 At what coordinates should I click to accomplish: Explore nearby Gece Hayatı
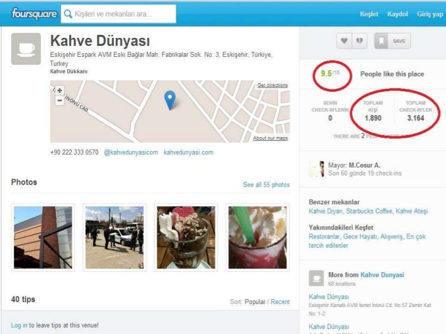[360, 236]
